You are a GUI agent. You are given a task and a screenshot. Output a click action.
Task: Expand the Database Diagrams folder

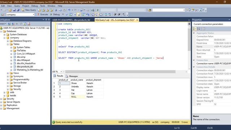pos(8,41)
